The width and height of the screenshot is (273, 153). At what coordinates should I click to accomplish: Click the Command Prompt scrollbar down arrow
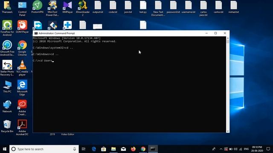point(228,131)
